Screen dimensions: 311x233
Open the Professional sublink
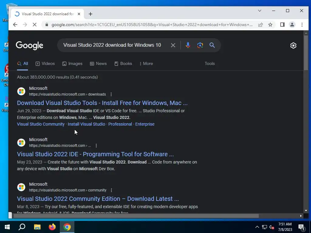(120, 124)
